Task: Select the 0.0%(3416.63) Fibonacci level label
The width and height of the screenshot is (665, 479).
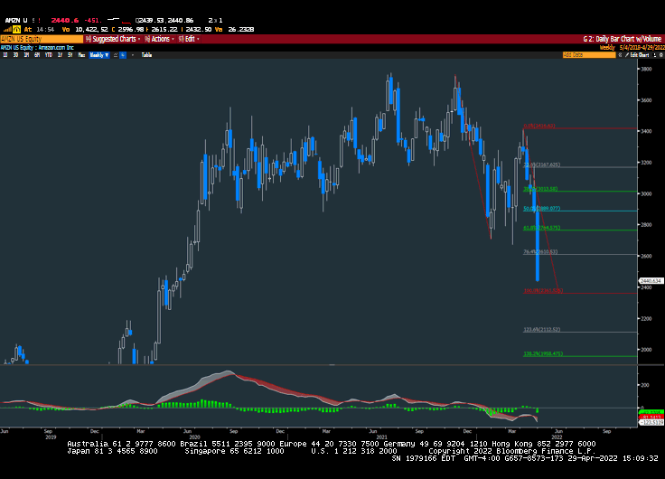Action: pos(539,126)
